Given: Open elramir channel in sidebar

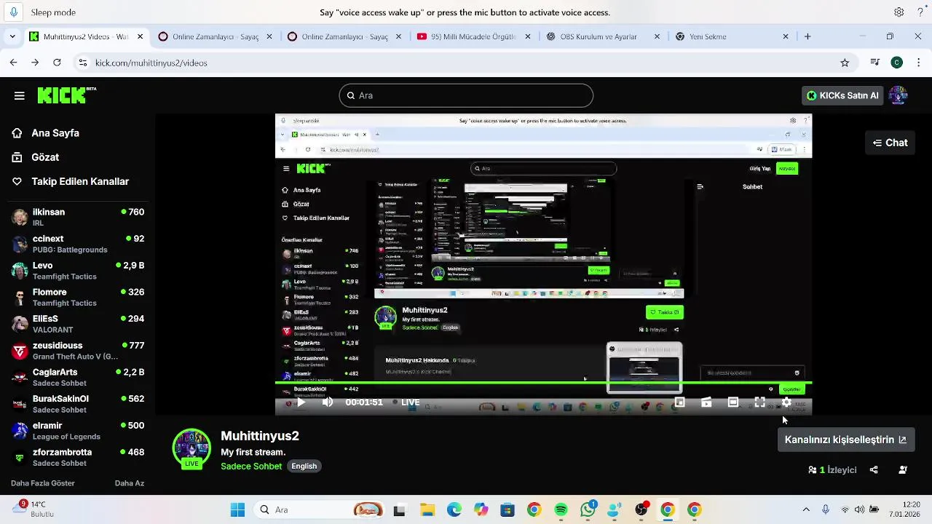Looking at the screenshot, I should pyautogui.click(x=78, y=431).
